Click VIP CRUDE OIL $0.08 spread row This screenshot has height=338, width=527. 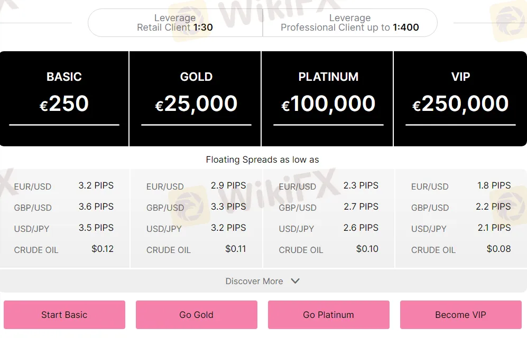460,249
